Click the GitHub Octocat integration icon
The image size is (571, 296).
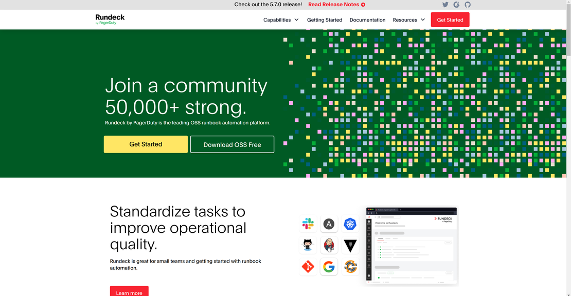point(308,245)
